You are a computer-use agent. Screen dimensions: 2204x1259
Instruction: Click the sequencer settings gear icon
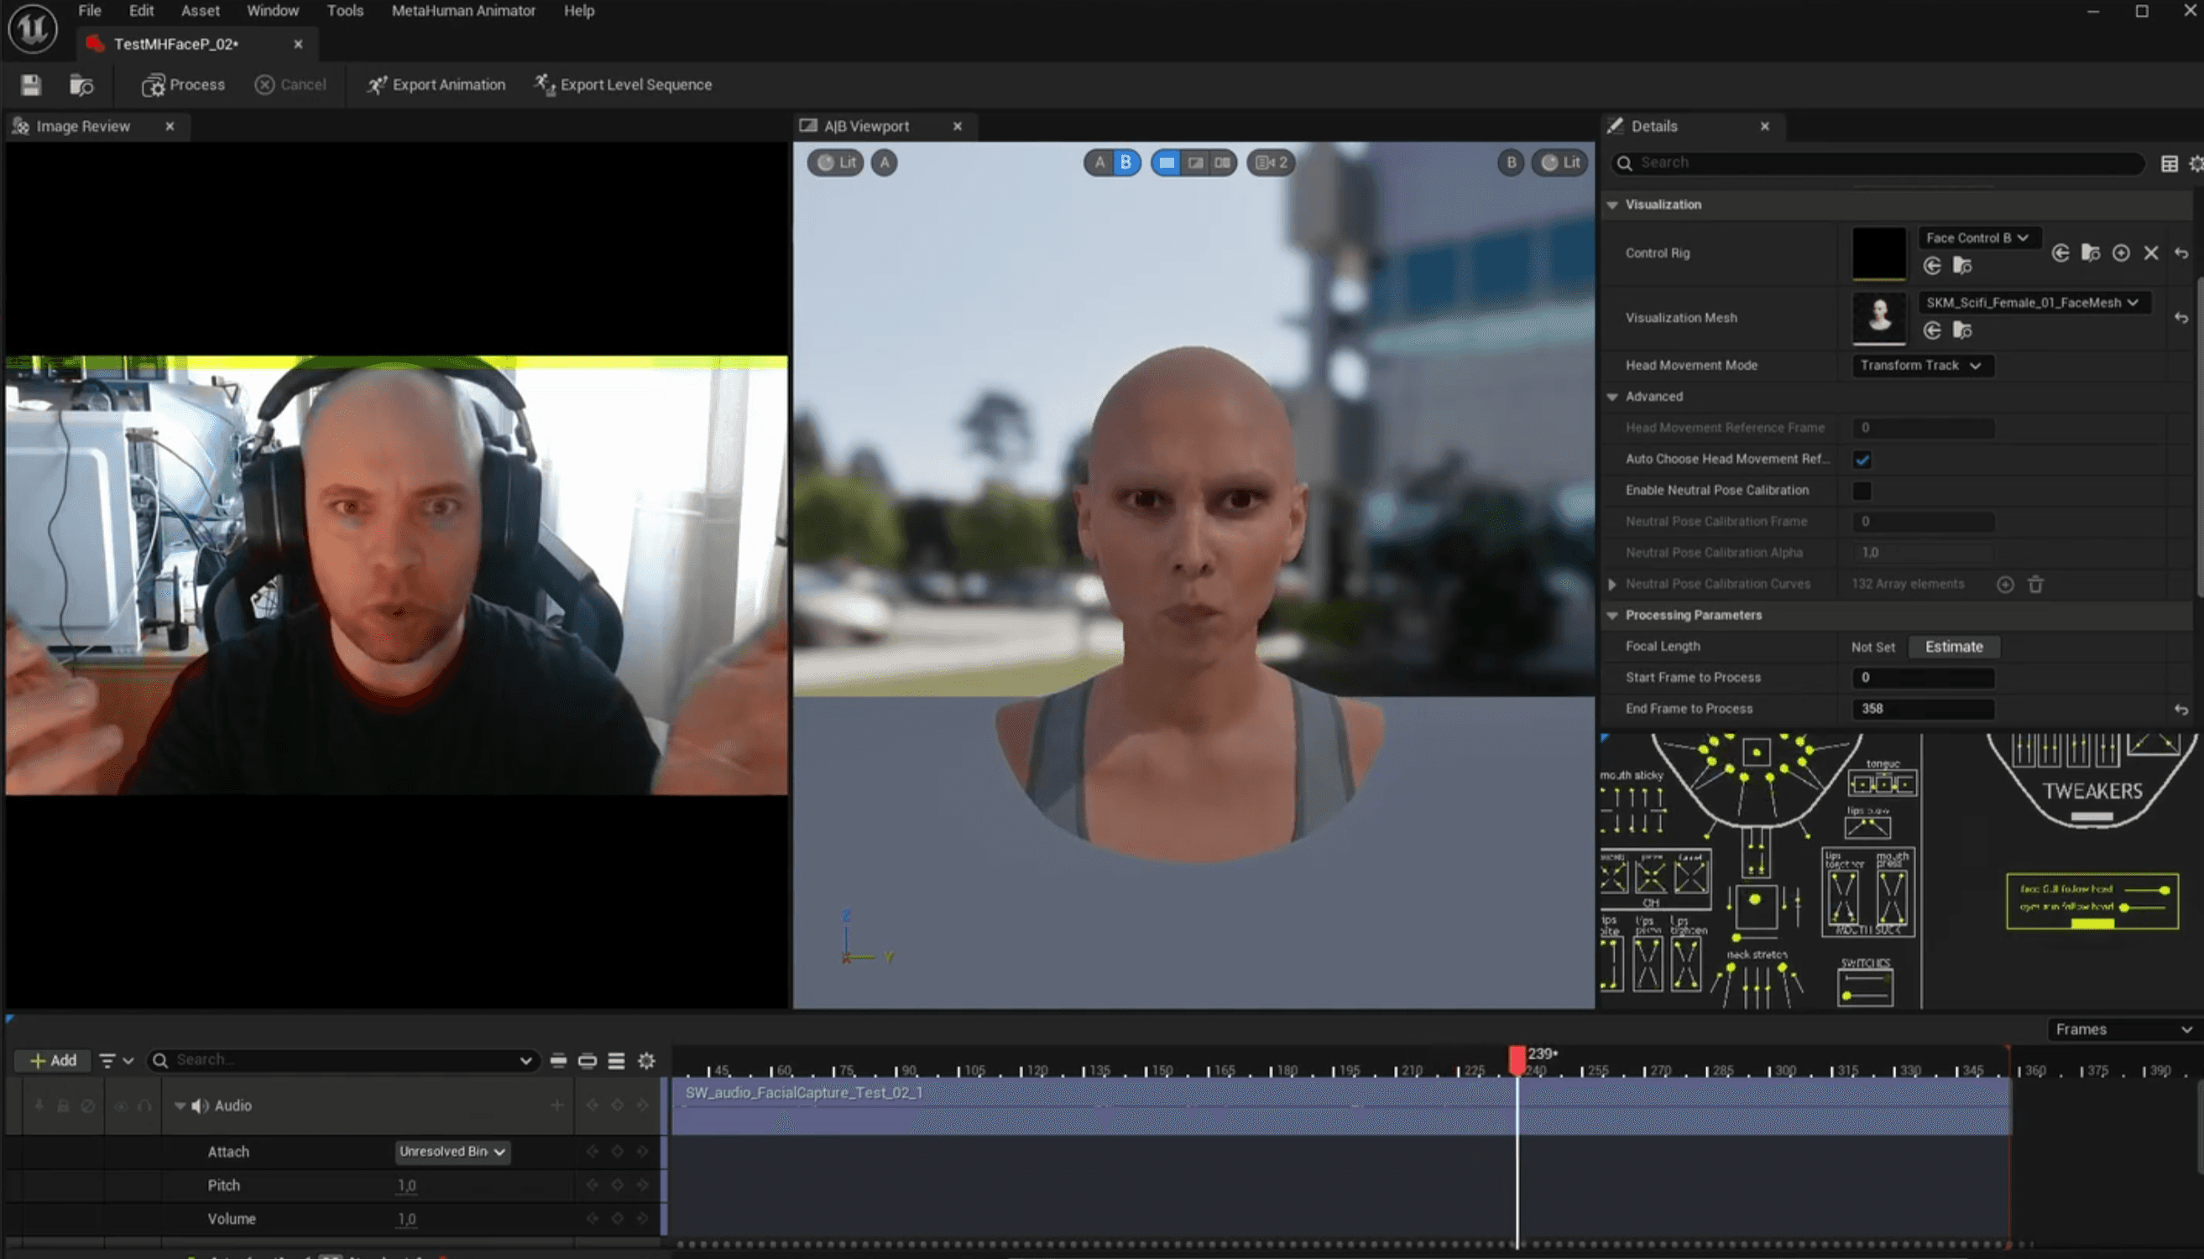pos(646,1061)
